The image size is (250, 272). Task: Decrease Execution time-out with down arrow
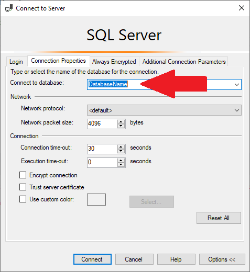pos(121,165)
